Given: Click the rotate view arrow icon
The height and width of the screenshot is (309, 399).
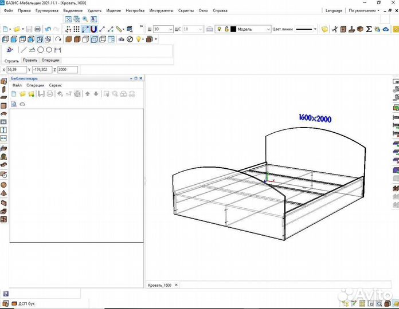Looking at the screenshot, I should [x=58, y=39].
